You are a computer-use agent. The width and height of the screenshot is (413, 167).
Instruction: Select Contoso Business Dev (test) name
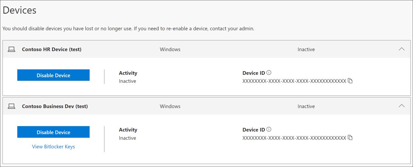(x=55, y=107)
